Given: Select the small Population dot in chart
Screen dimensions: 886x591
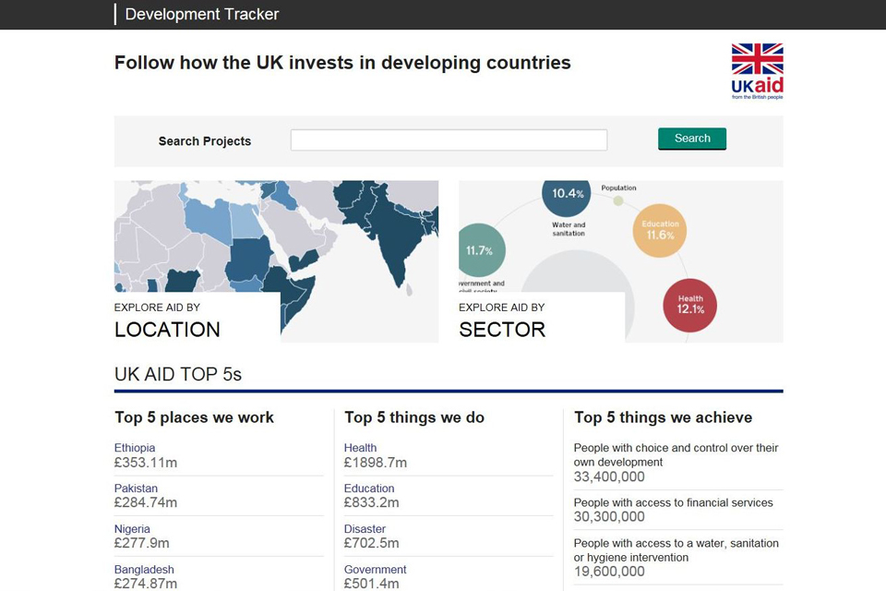Looking at the screenshot, I should point(618,200).
